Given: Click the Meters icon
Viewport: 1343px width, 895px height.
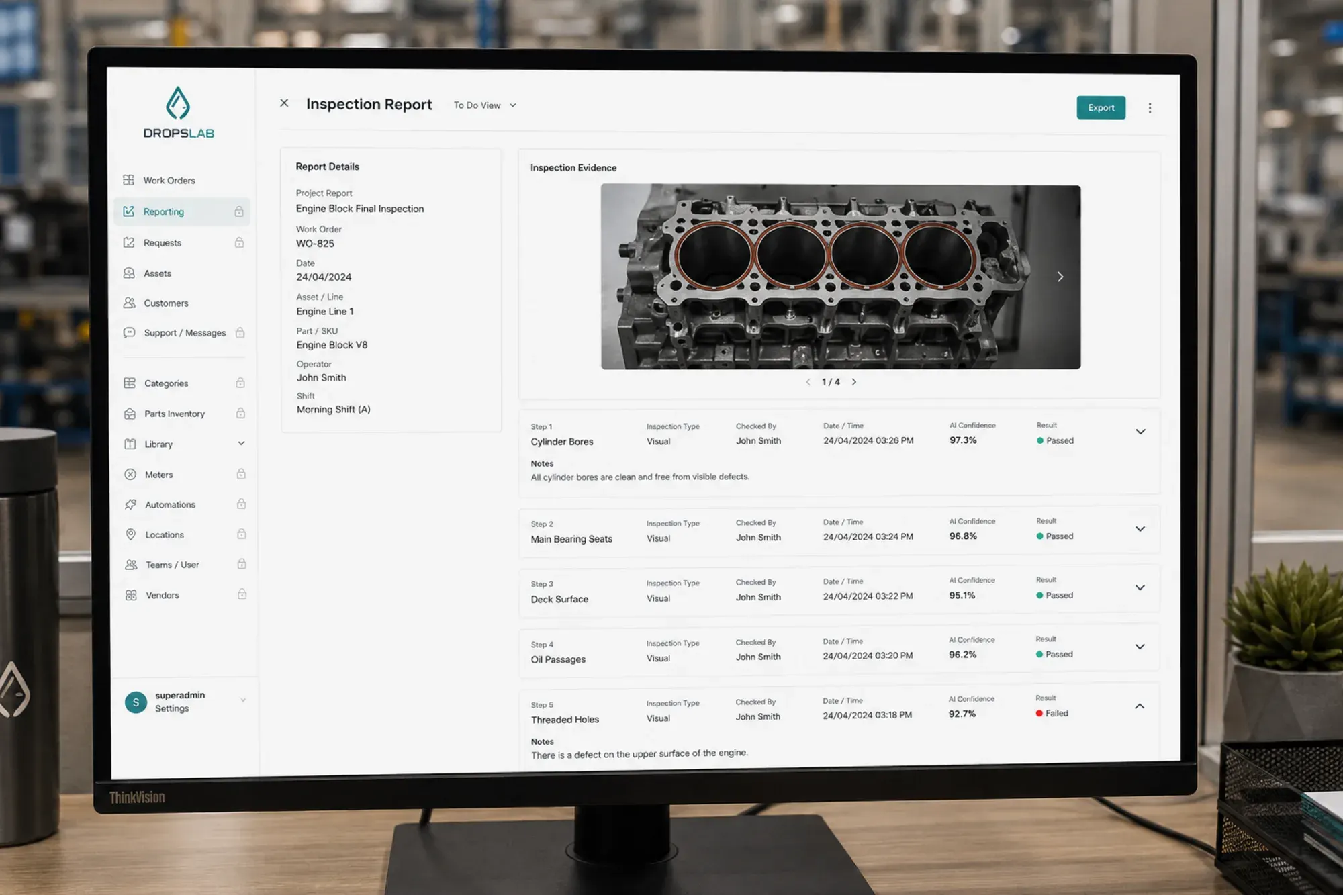Looking at the screenshot, I should [130, 474].
